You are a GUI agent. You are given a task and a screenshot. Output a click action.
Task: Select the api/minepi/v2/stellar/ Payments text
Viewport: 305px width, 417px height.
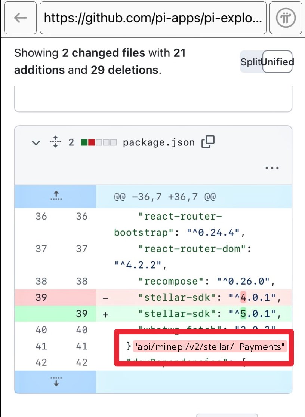(209, 347)
